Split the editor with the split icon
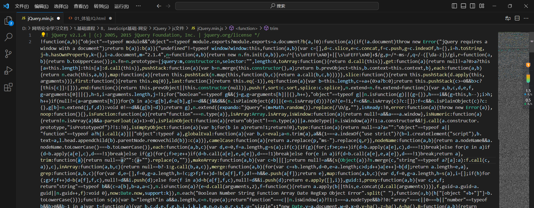The height and width of the screenshot is (208, 534). coord(517,18)
